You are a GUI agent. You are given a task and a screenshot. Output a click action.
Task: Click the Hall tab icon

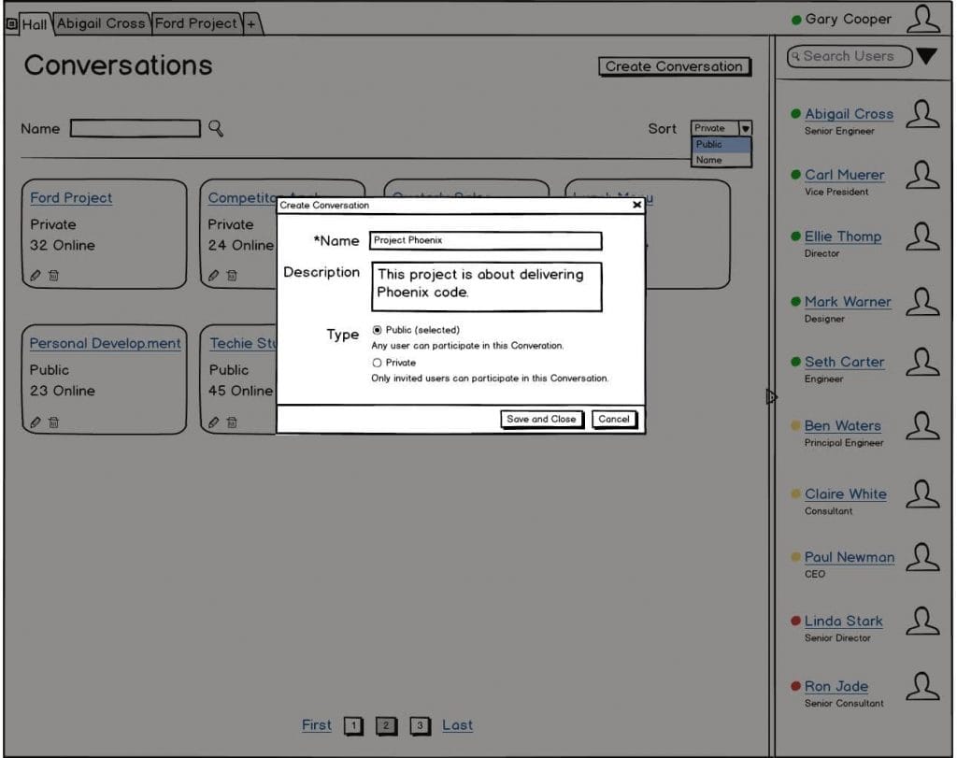(11, 23)
